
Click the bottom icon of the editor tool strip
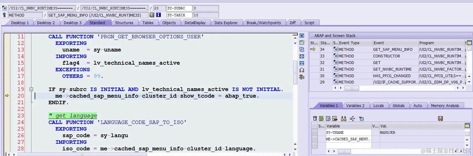(302, 77)
